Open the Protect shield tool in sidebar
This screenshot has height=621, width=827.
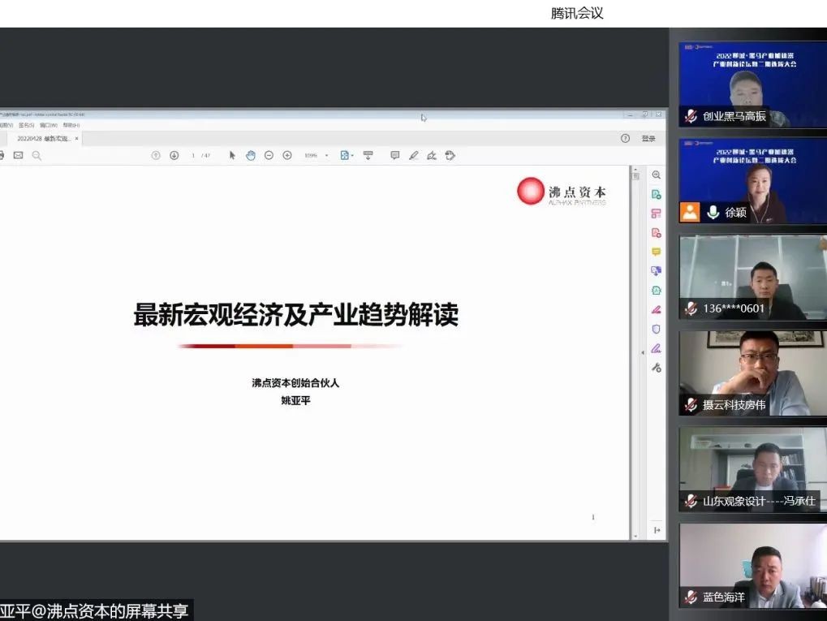[x=656, y=329]
